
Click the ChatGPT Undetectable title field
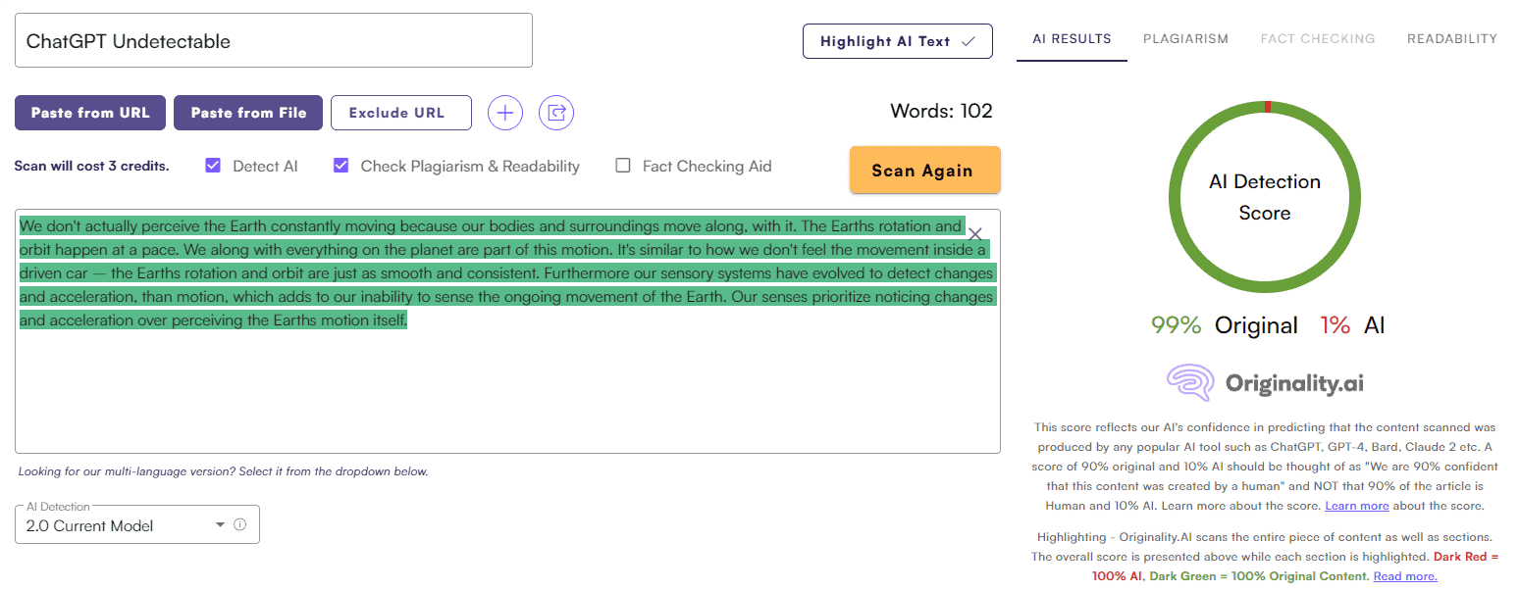[x=274, y=40]
